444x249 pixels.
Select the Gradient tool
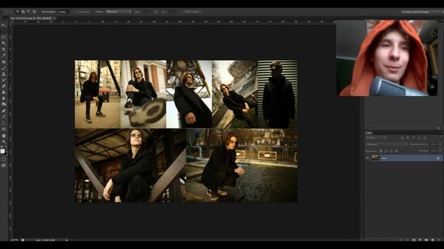[x=3, y=92]
